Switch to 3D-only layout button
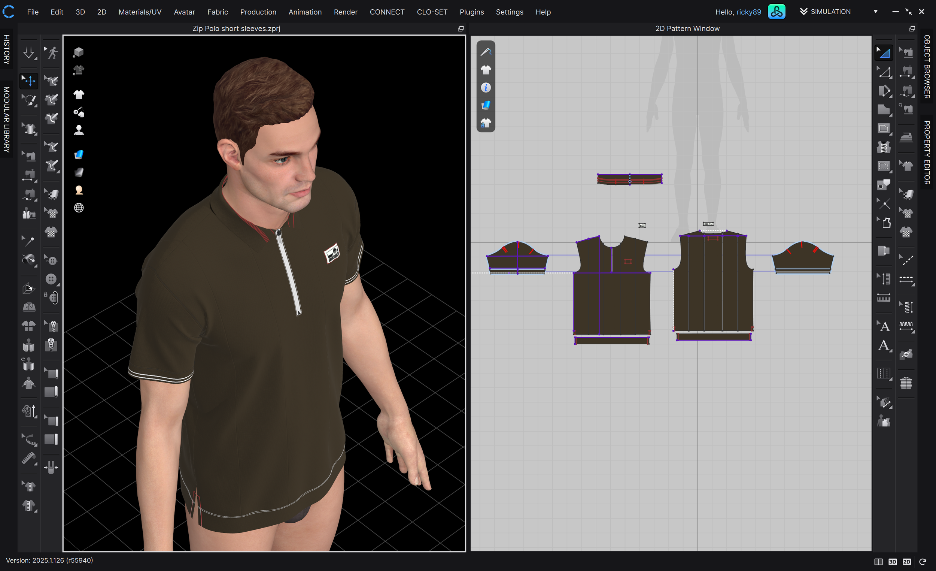This screenshot has width=936, height=571. pos(892,562)
